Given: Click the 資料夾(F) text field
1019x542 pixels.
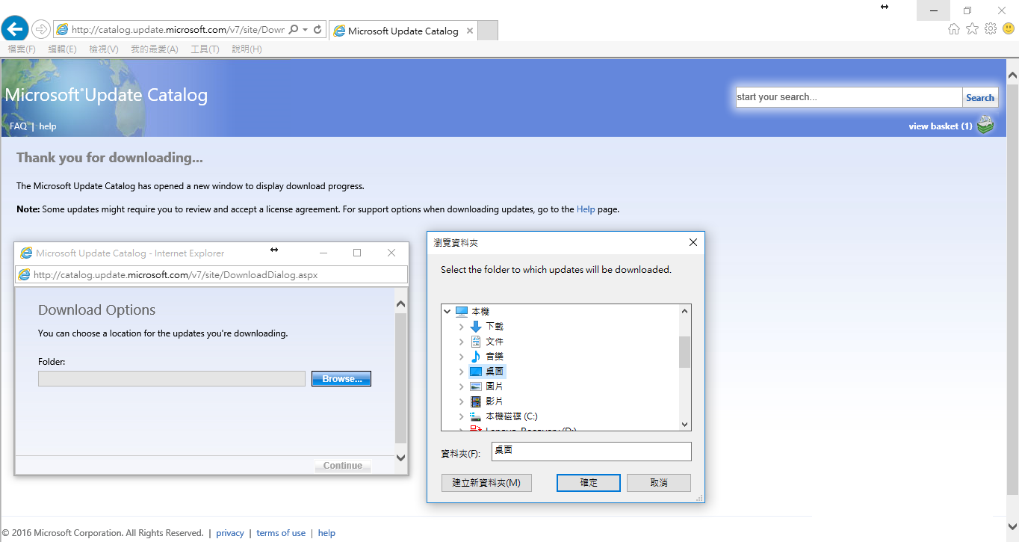Looking at the screenshot, I should point(592,452).
